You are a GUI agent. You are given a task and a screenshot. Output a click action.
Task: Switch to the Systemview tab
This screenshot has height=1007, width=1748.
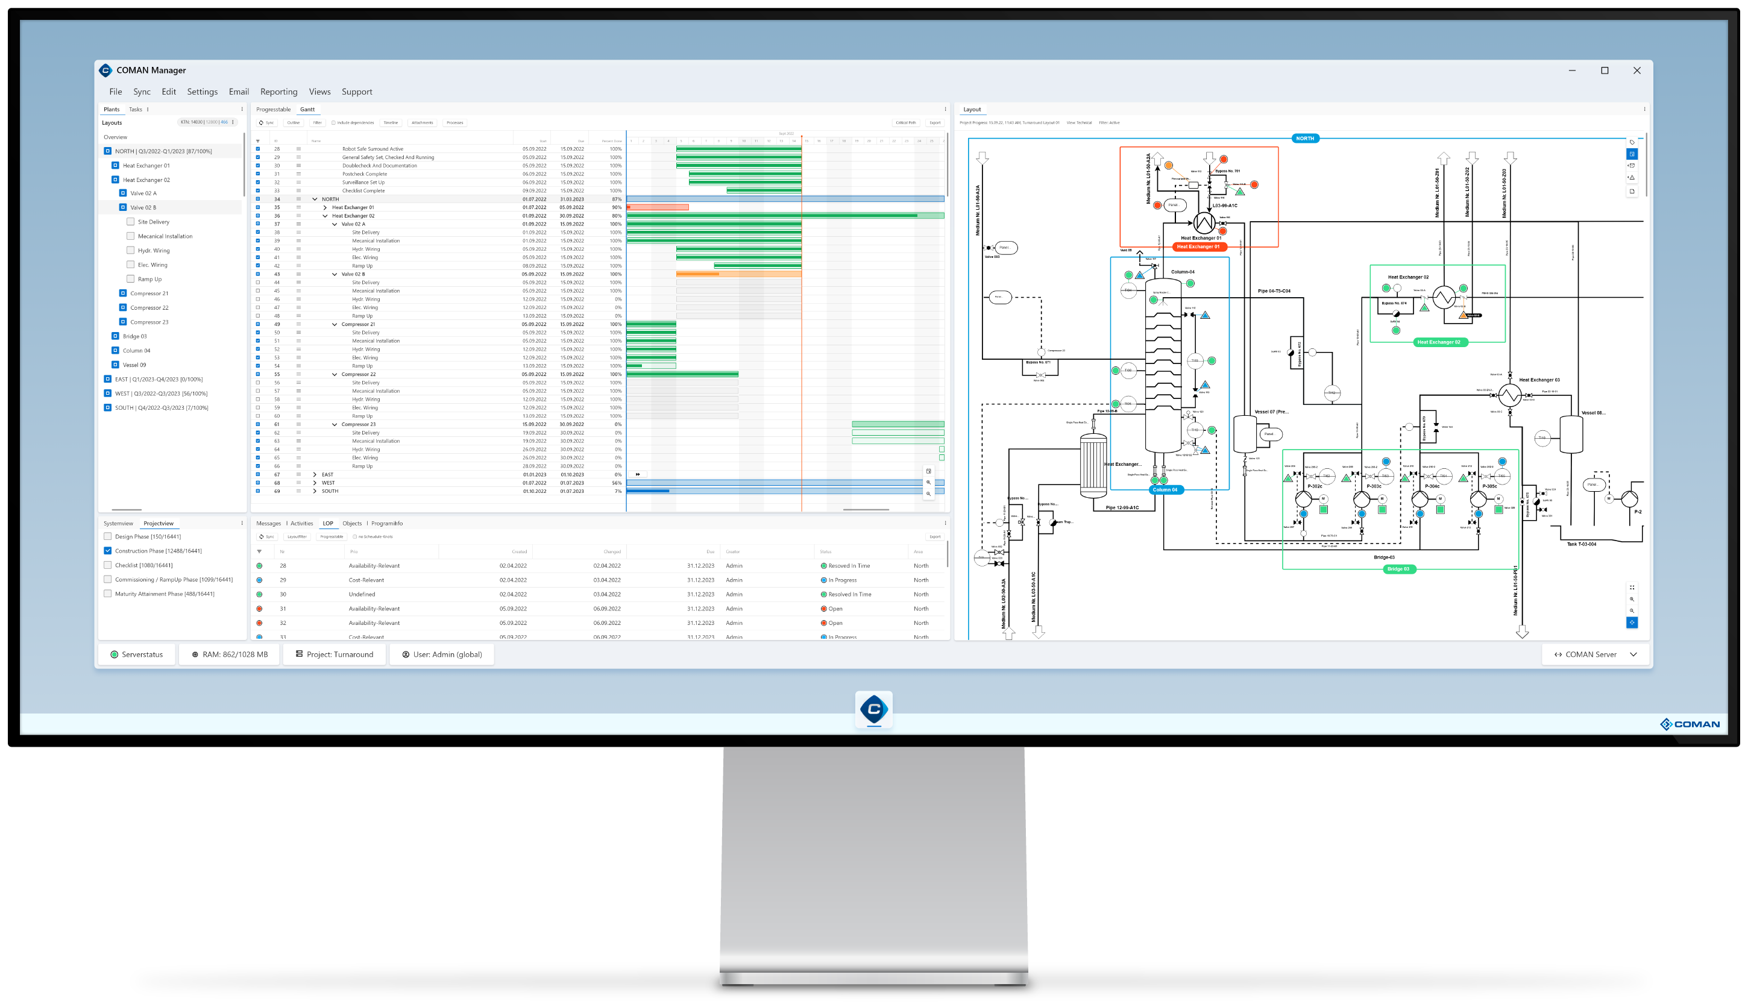tap(118, 524)
